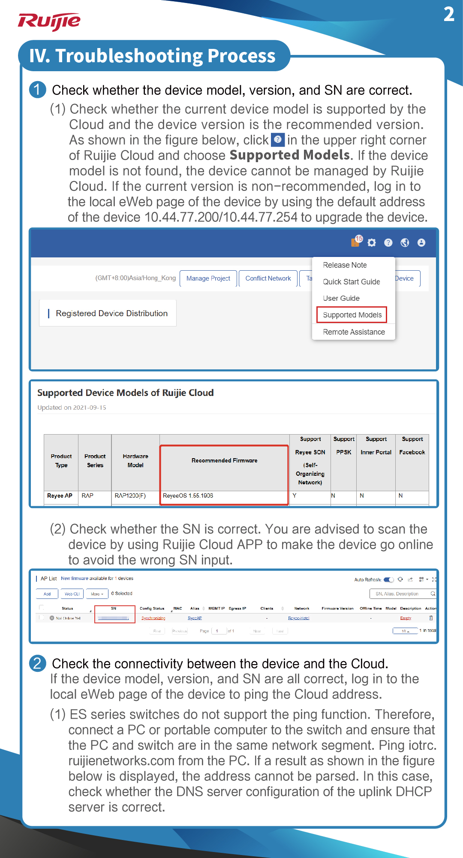
Task: Open the rows-per-page dropdown showing 10
Action: pyautogui.click(x=405, y=631)
